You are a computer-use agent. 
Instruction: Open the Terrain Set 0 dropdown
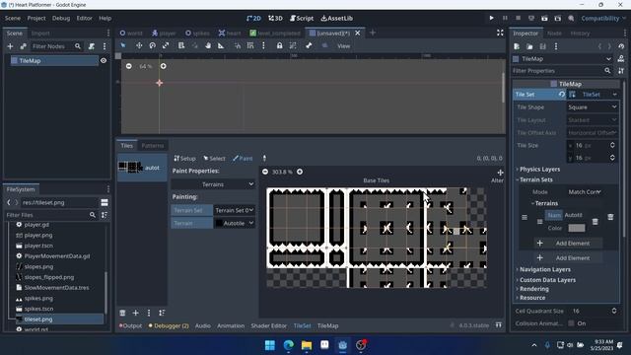pos(235,210)
